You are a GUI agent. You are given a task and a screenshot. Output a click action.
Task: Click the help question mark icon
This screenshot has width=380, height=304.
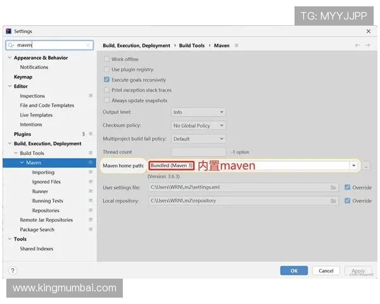tap(13, 270)
